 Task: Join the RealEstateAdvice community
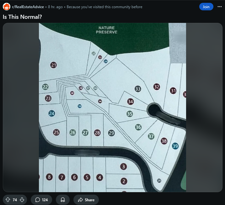pos(206,7)
